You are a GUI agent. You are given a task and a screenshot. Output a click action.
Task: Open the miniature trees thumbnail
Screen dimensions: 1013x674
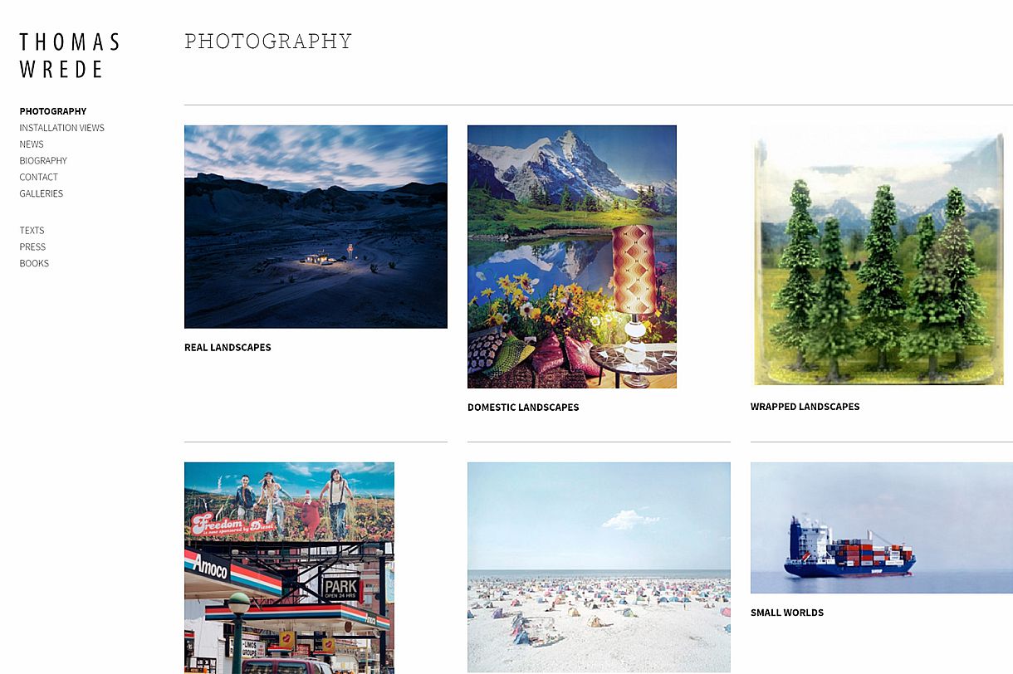click(879, 256)
